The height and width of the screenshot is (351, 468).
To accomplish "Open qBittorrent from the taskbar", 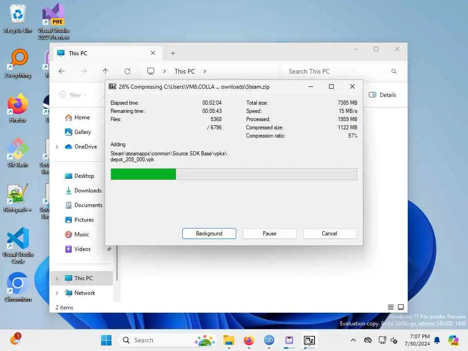I will (269, 340).
